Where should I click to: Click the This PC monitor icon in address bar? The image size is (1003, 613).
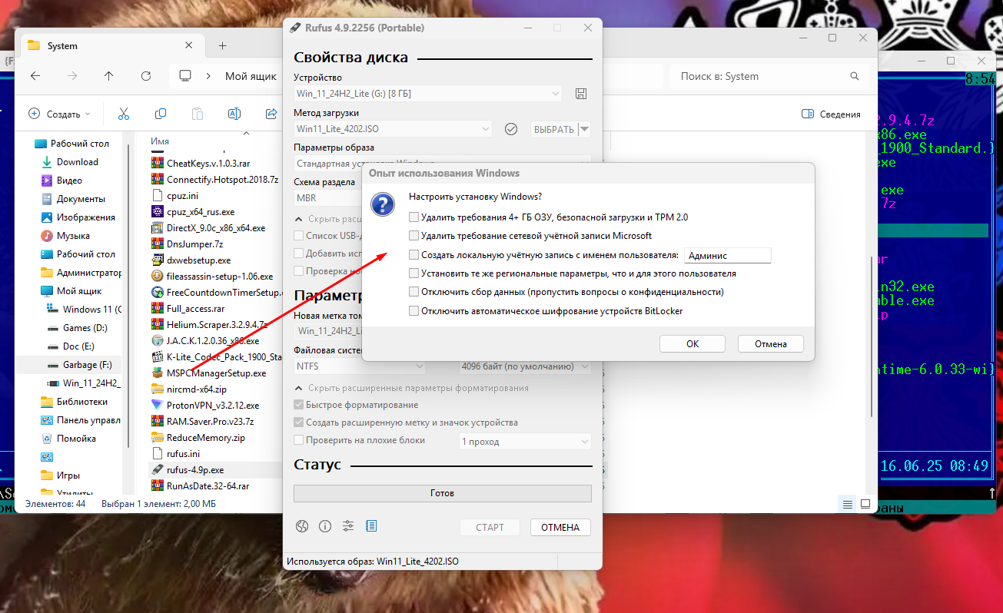click(x=185, y=76)
